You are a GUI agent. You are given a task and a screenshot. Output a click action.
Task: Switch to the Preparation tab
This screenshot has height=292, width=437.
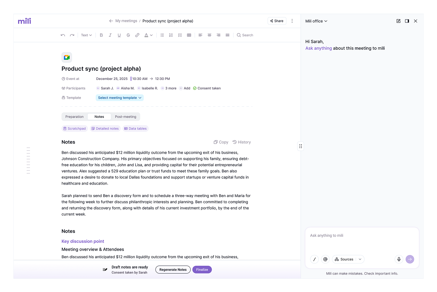pyautogui.click(x=74, y=117)
